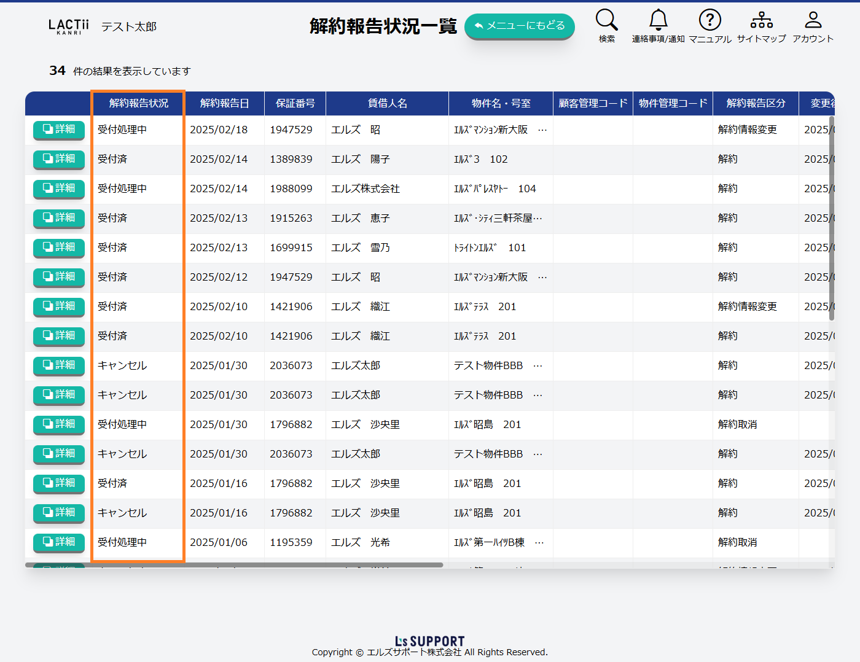The height and width of the screenshot is (662, 860).
Task: Open the manual question mark icon
Action: click(709, 21)
